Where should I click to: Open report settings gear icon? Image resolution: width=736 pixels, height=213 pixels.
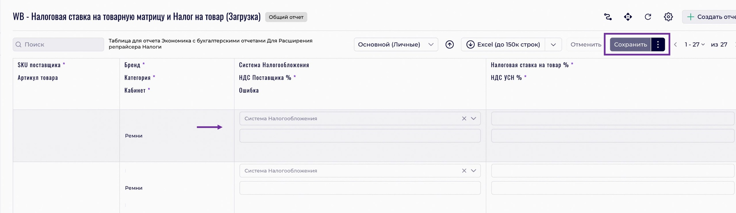[x=668, y=17]
